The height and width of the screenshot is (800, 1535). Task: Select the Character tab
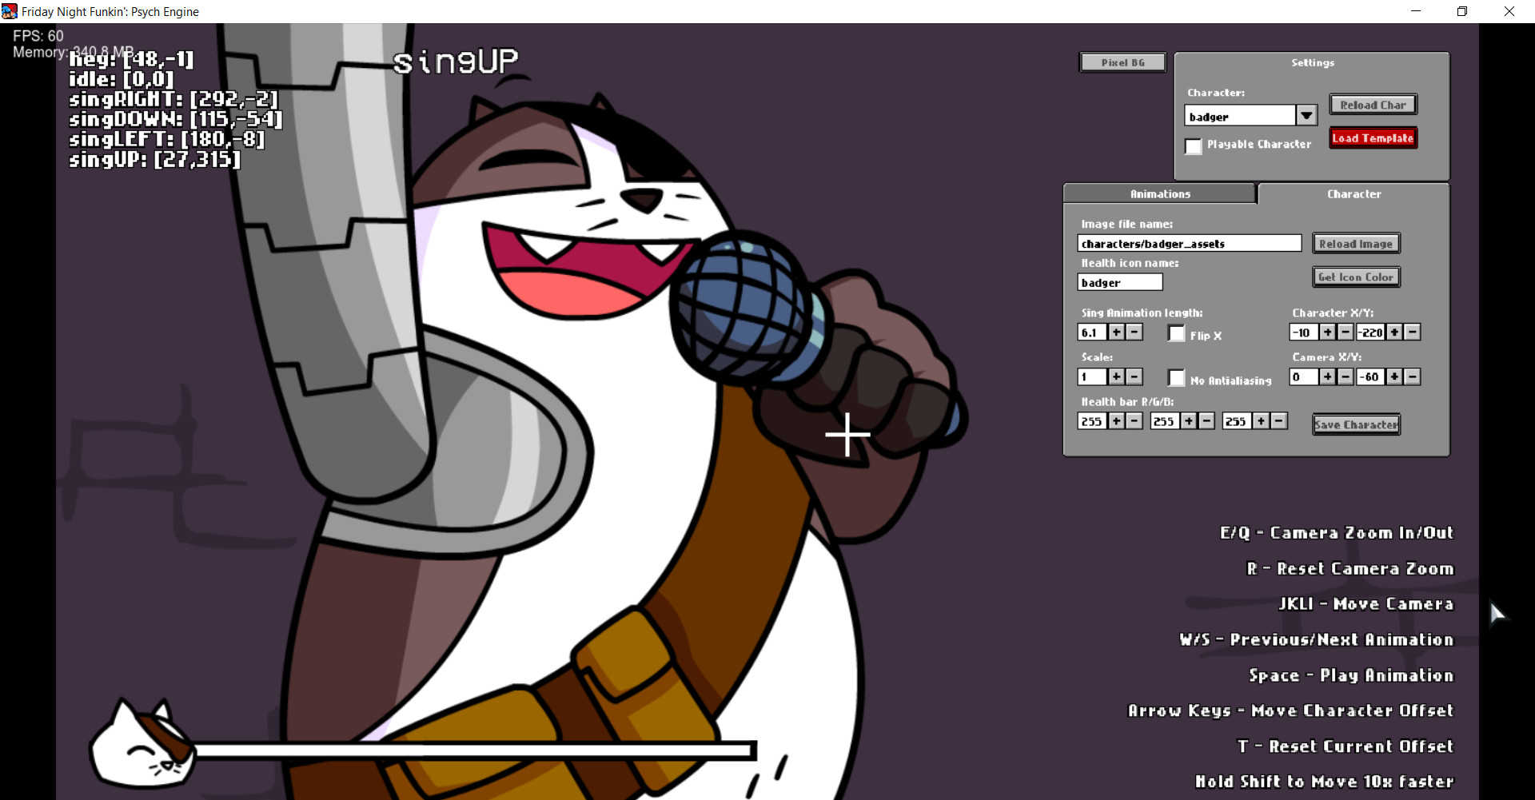pyautogui.click(x=1353, y=193)
